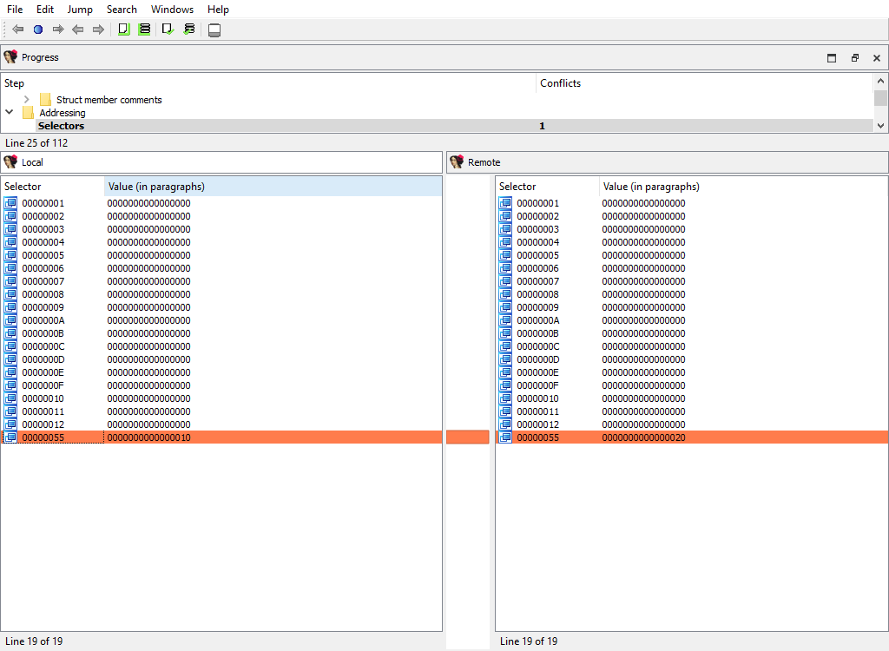Viewport: 889px width, 651px height.
Task: Click the blue circle toolbar icon
Action: coord(37,30)
